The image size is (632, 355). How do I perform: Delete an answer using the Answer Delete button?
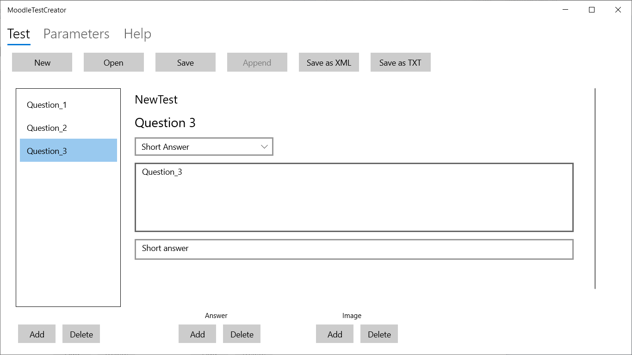[x=242, y=334]
